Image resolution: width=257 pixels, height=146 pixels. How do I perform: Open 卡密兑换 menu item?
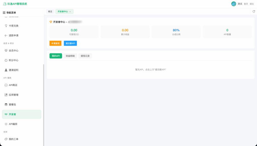click(22, 26)
